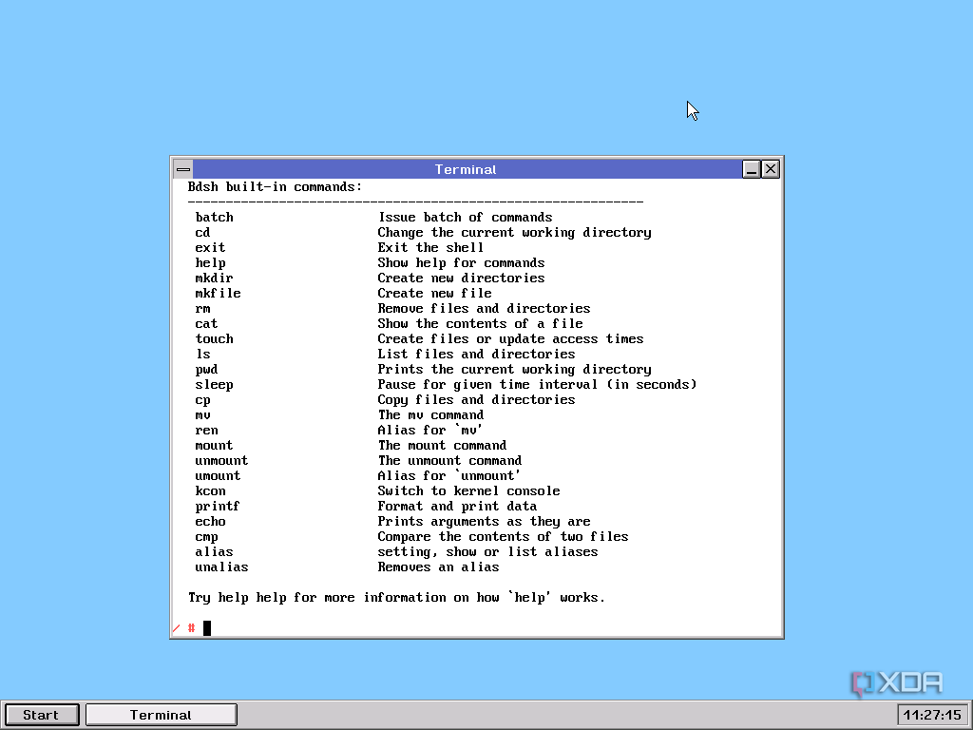This screenshot has width=973, height=730.
Task: Click 'List files and directories' description
Action: point(477,354)
